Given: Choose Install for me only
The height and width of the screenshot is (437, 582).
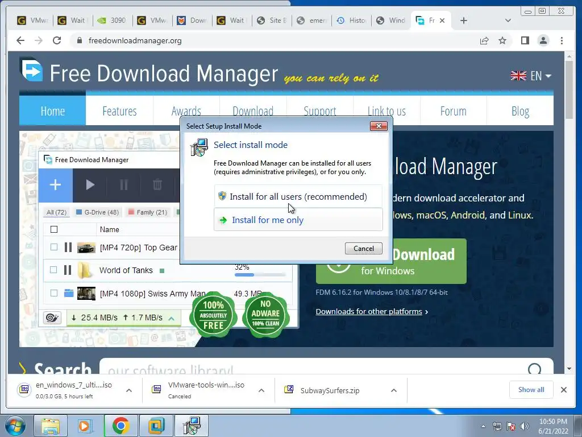Looking at the screenshot, I should click(298, 220).
